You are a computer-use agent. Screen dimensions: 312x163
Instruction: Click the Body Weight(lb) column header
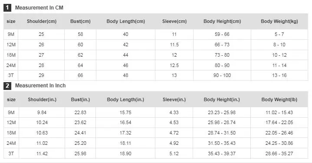click(x=279, y=99)
